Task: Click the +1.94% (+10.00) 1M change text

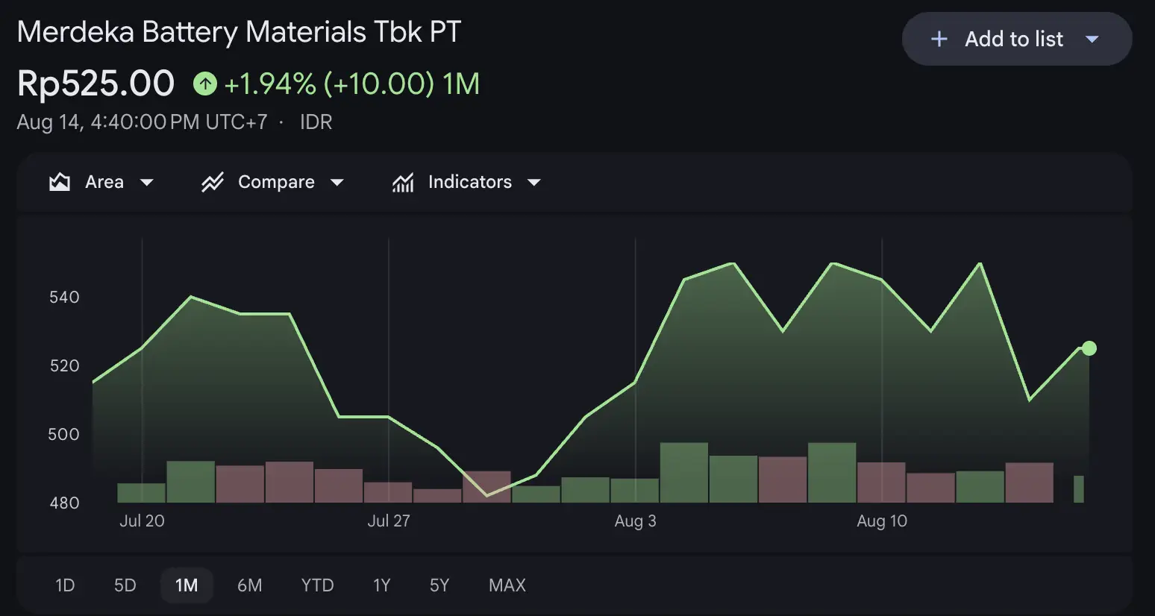Action: click(351, 84)
